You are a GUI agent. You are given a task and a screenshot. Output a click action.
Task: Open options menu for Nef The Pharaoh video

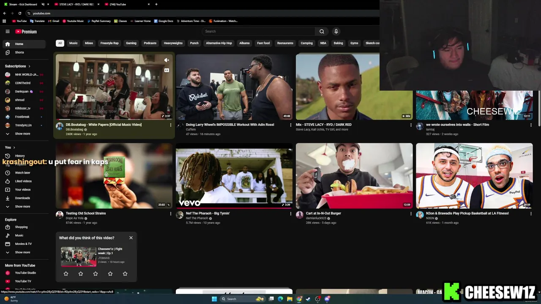pyautogui.click(x=290, y=214)
